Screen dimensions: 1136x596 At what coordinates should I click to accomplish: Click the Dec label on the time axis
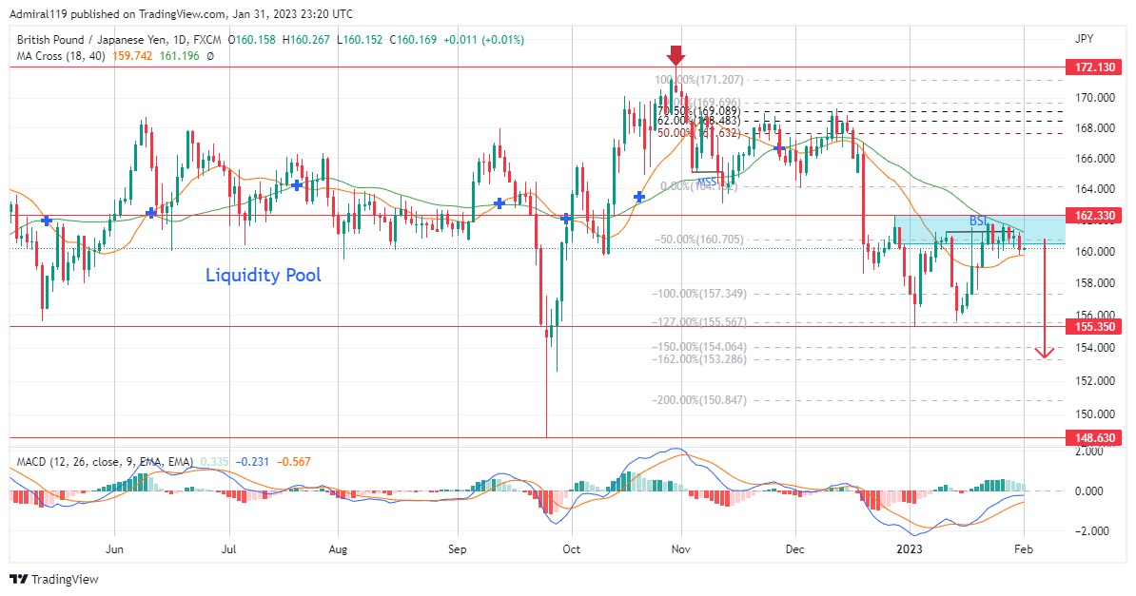[x=794, y=548]
